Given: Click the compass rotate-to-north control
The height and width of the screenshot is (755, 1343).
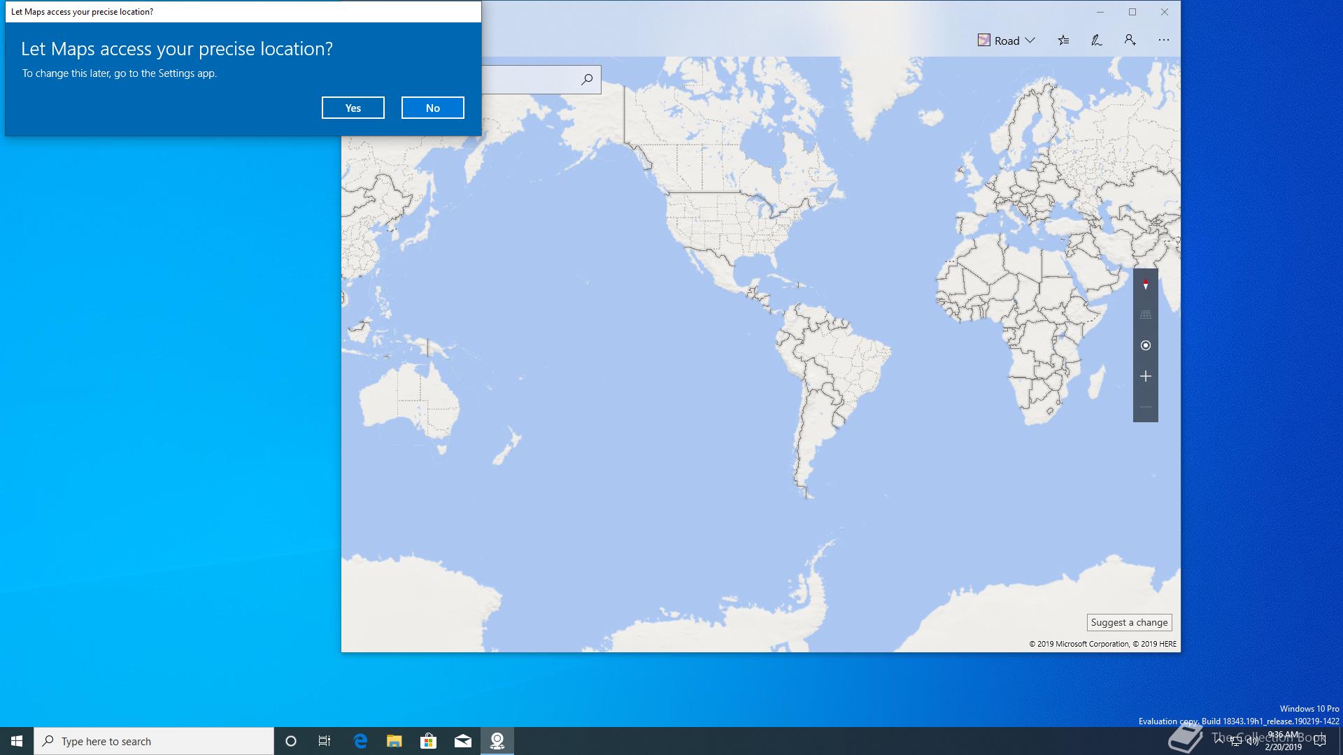Looking at the screenshot, I should [x=1145, y=285].
